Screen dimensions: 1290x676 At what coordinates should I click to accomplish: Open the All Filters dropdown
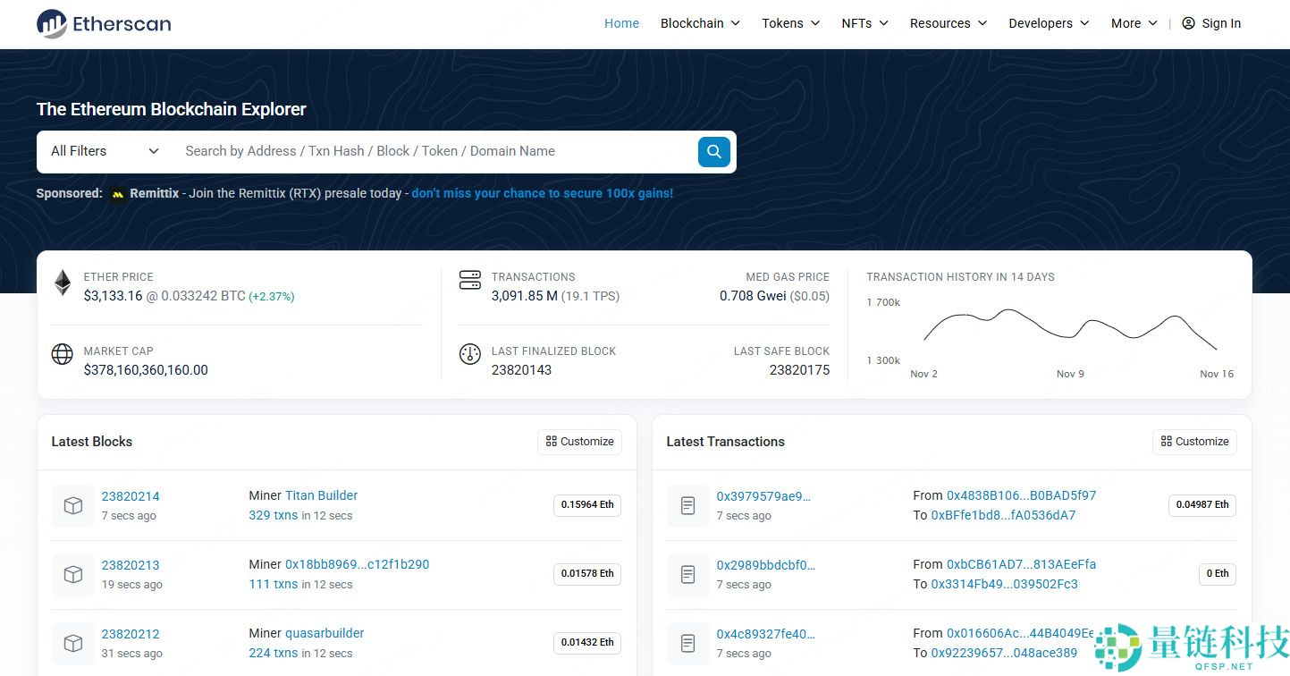pyautogui.click(x=101, y=151)
